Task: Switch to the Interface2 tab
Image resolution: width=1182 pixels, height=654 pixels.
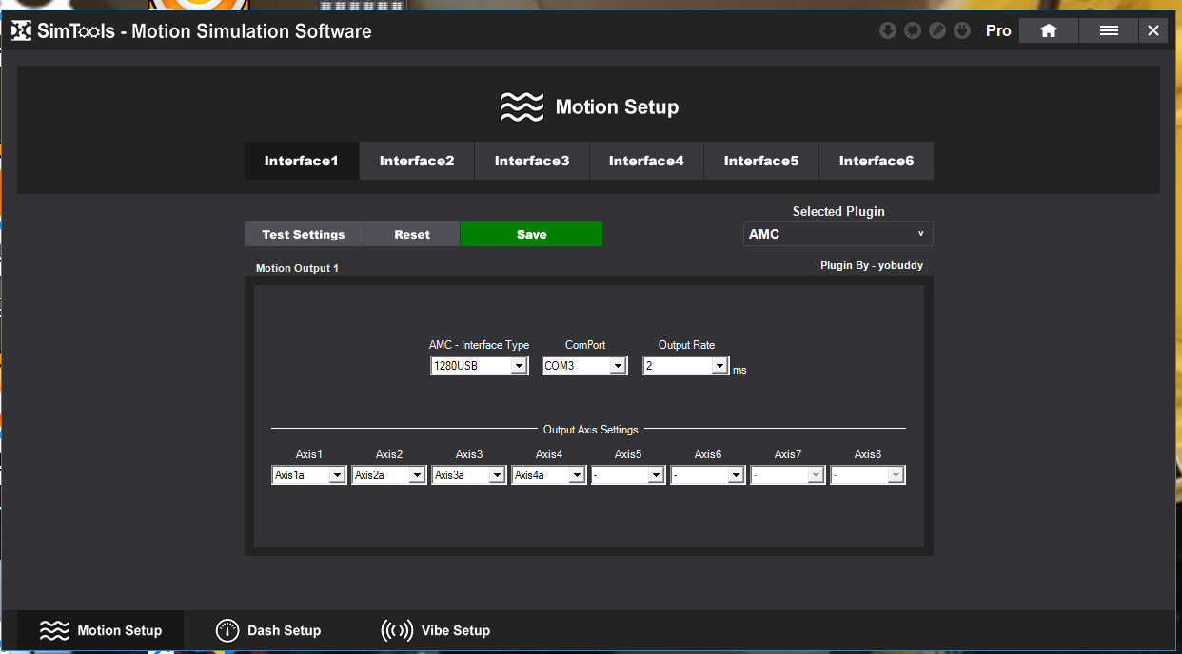Action: pyautogui.click(x=417, y=161)
